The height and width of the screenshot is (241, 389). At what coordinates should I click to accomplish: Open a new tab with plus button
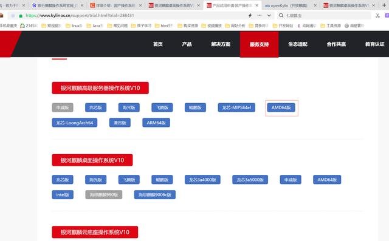384,5
